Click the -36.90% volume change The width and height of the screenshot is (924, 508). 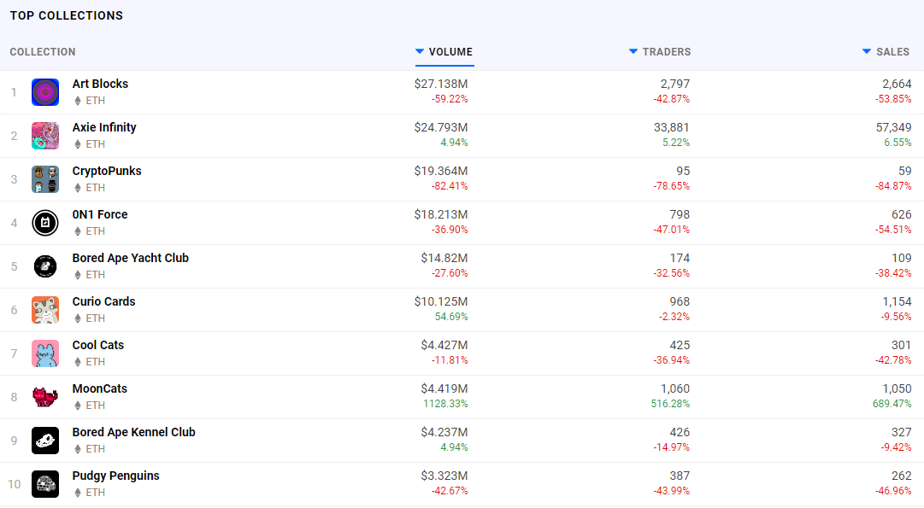click(450, 230)
